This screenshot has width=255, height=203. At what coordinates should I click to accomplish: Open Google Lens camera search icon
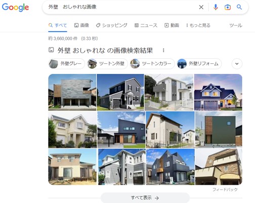click(x=228, y=7)
